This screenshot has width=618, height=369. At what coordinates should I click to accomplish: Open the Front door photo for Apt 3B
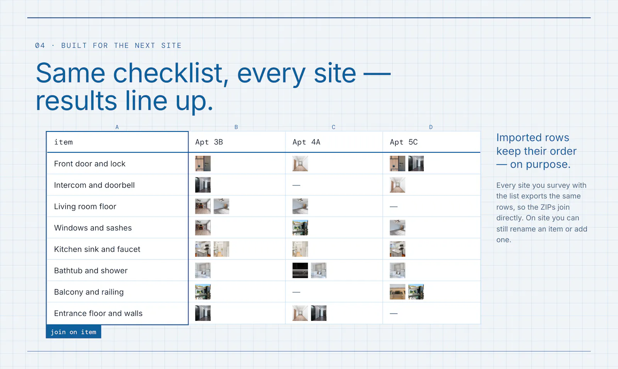coord(203,163)
